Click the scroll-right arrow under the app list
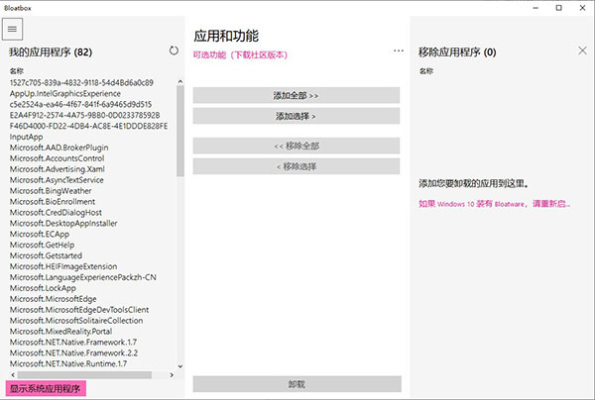595x400 pixels. [x=171, y=375]
